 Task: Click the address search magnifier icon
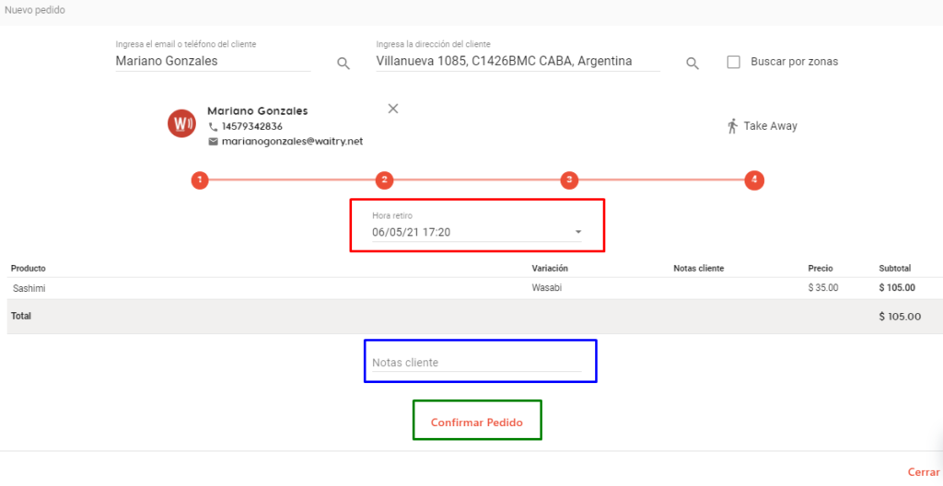pyautogui.click(x=693, y=64)
